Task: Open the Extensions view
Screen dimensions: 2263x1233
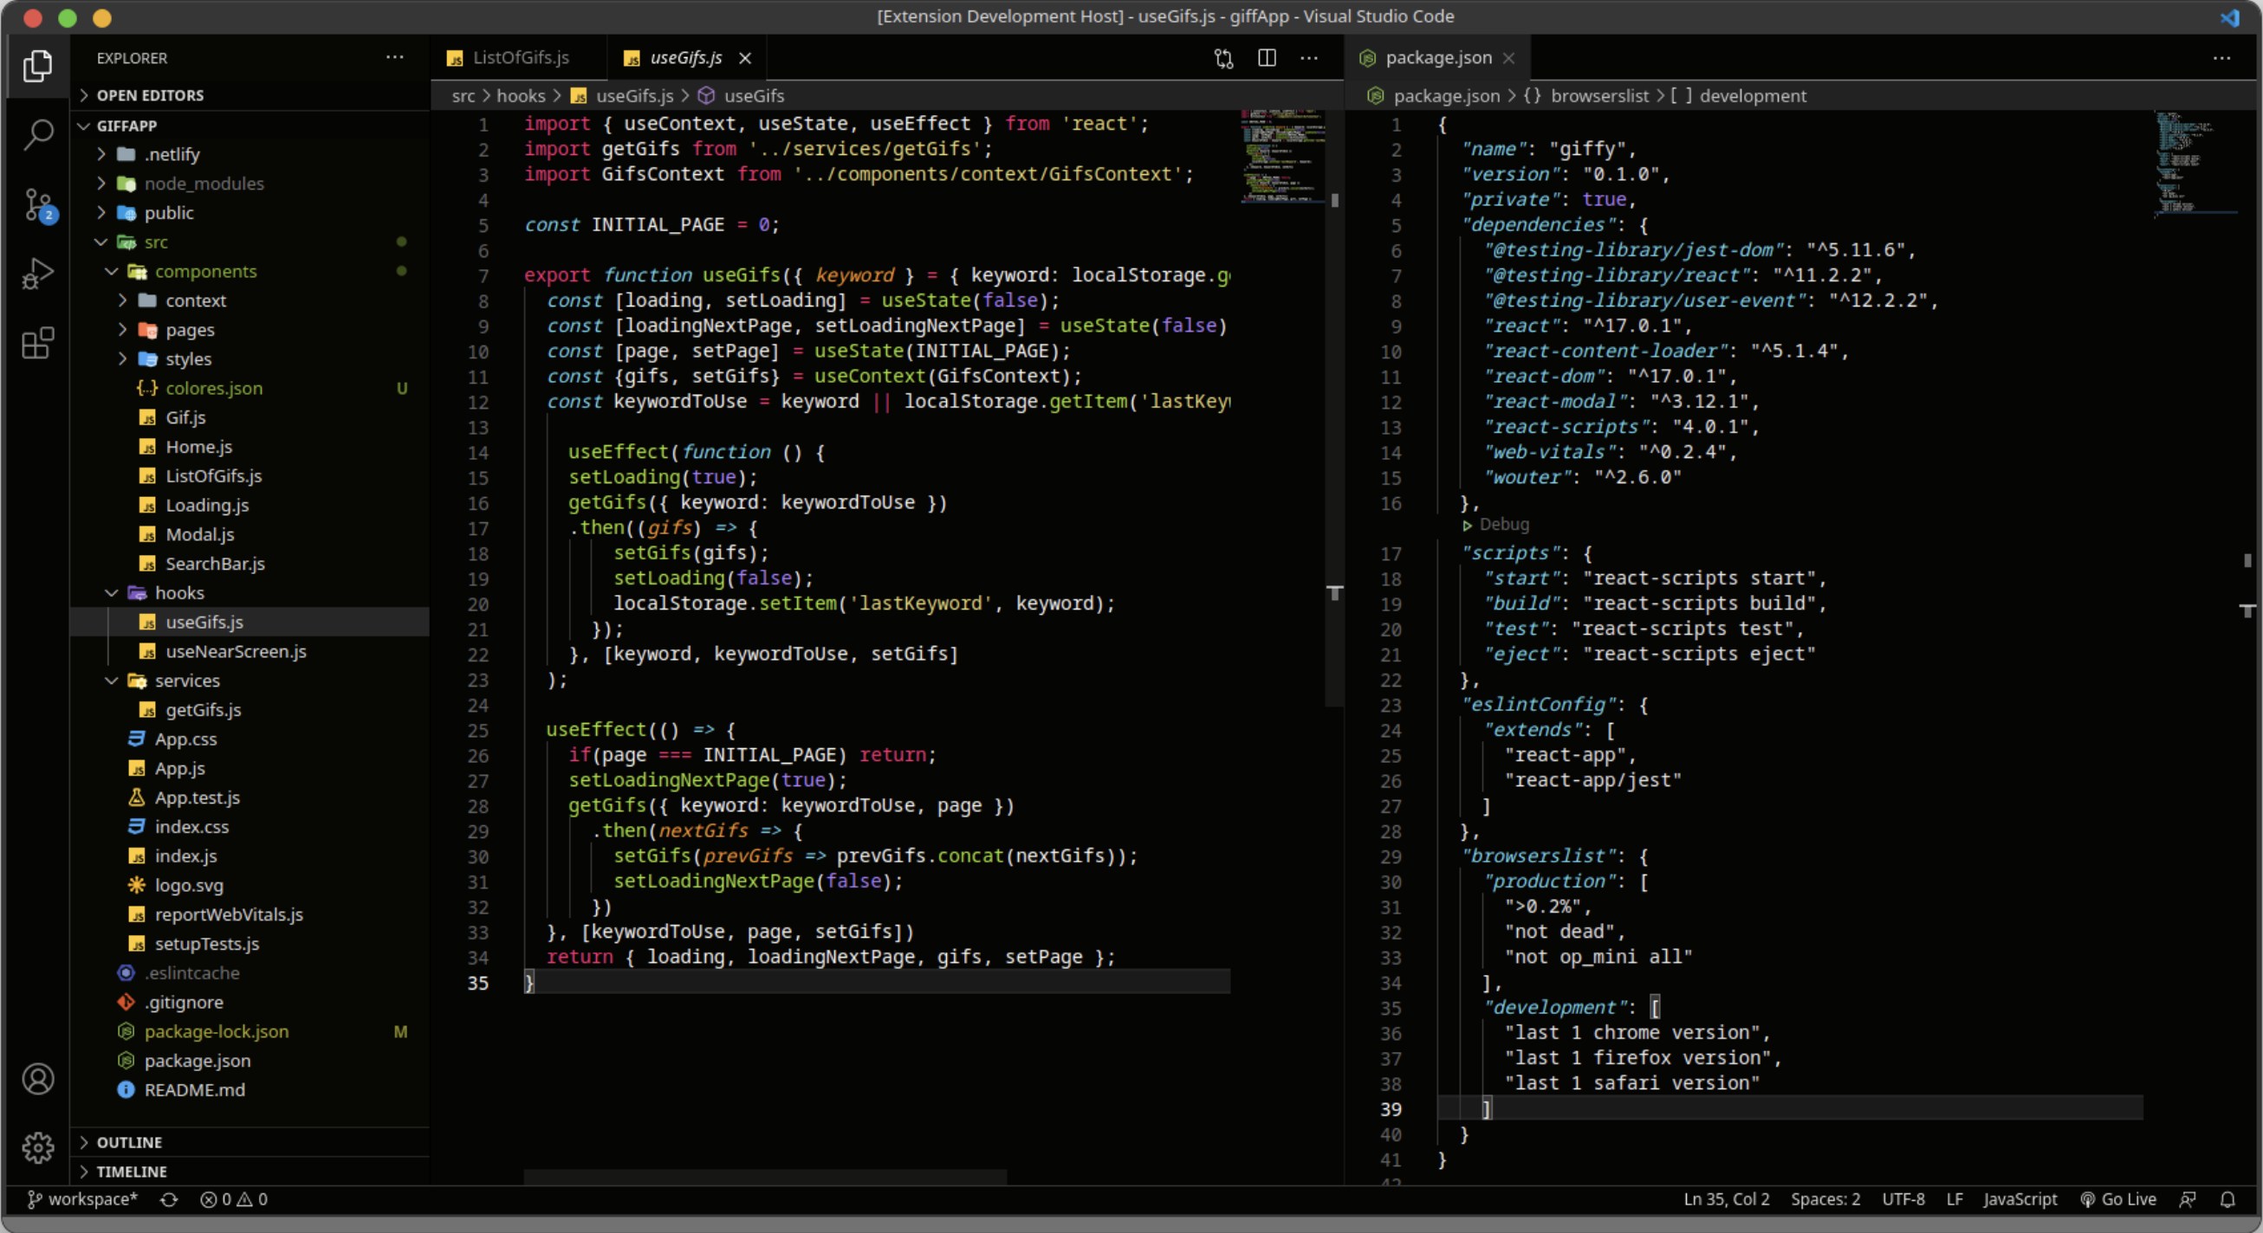Action: 39,344
